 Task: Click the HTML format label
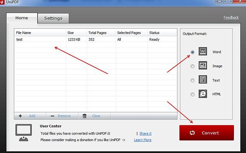[x=217, y=94]
